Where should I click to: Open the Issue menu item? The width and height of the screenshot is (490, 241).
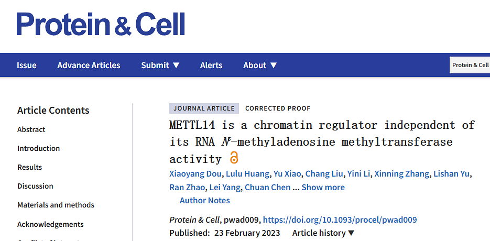[27, 65]
